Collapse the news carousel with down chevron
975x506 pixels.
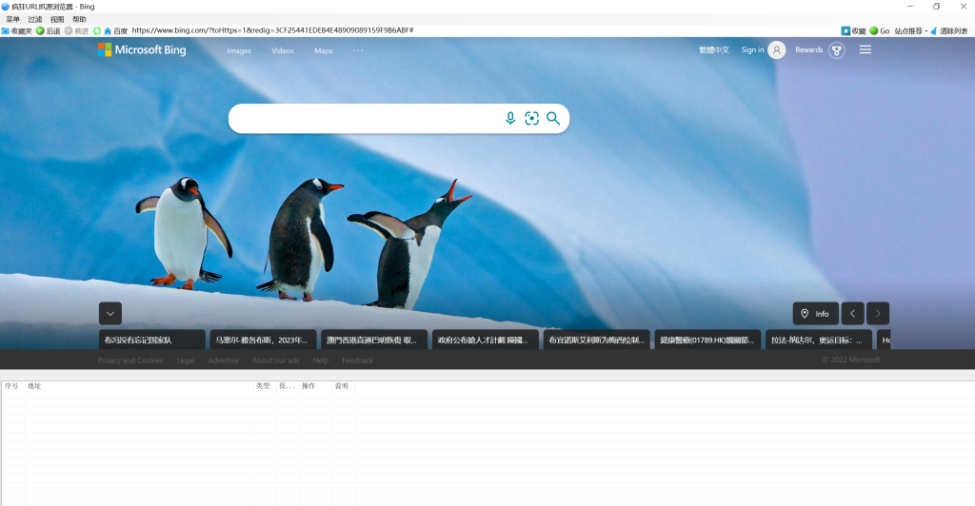pyautogui.click(x=110, y=314)
